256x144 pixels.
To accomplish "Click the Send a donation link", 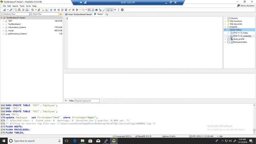I will coord(246,6).
